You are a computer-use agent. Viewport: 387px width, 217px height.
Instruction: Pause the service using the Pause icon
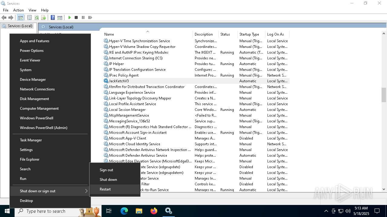[x=83, y=17]
